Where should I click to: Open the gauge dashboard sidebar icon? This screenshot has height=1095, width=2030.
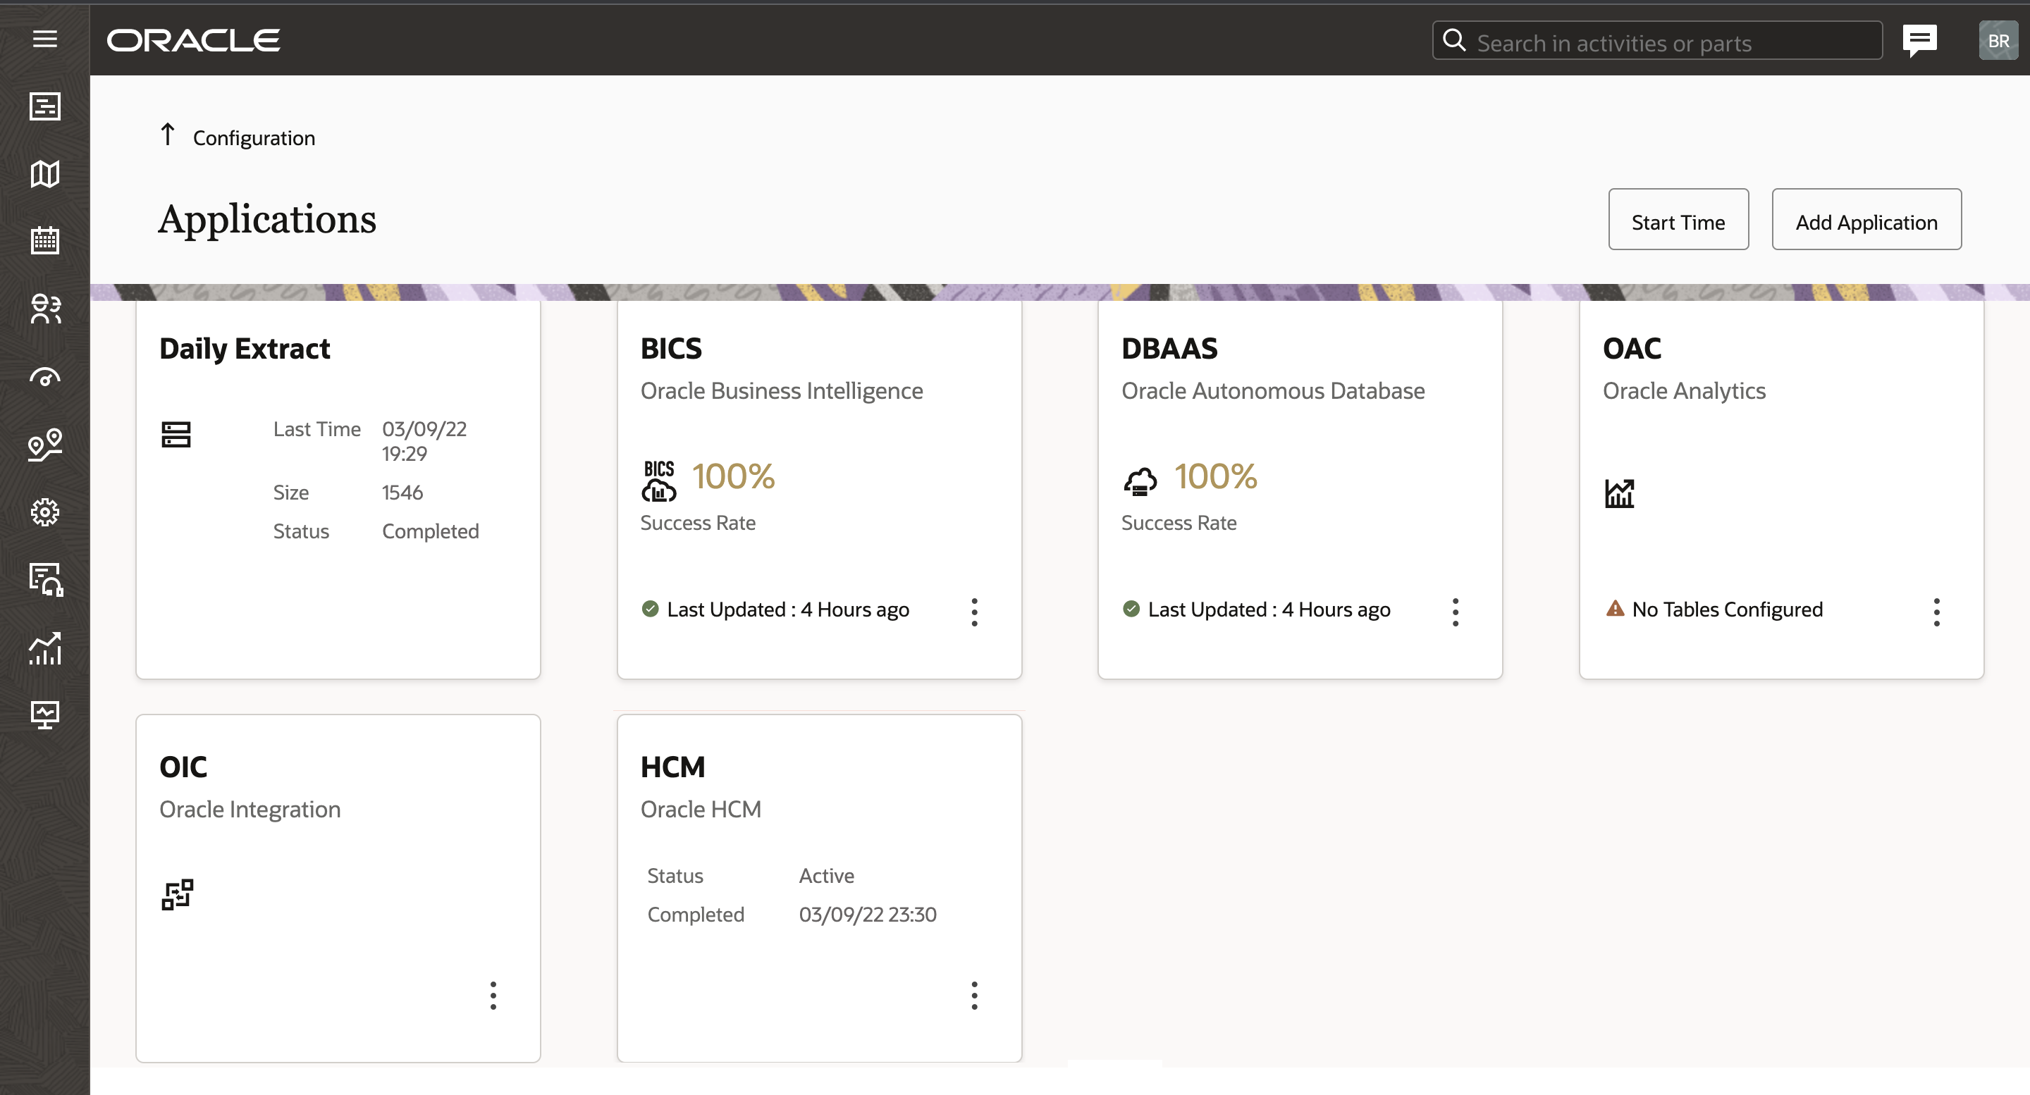pos(45,378)
